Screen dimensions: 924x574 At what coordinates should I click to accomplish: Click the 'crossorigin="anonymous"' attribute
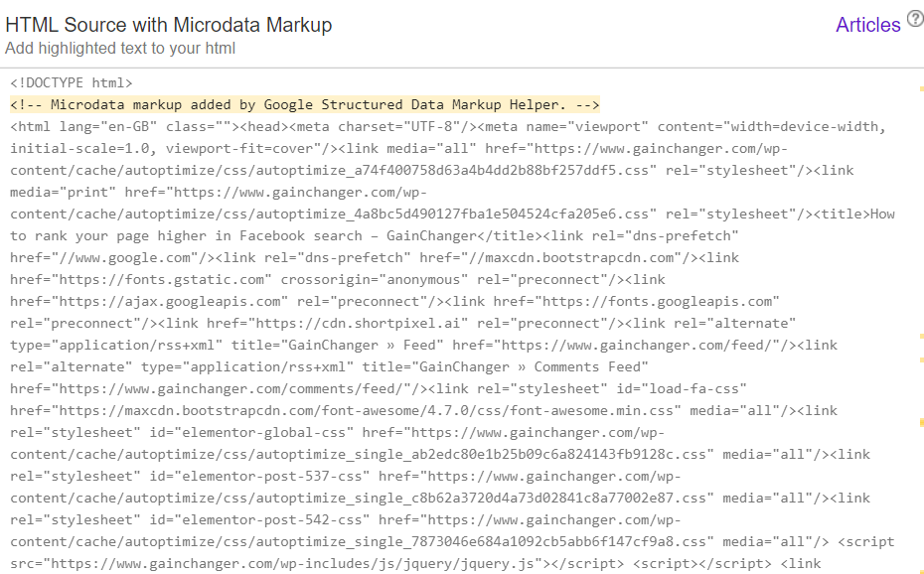(x=375, y=279)
